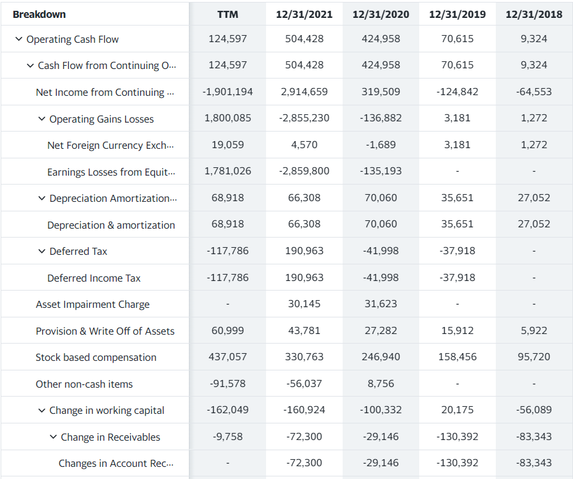Collapse the Deferred Tax section
Screen dimensions: 573x479
pos(41,250)
